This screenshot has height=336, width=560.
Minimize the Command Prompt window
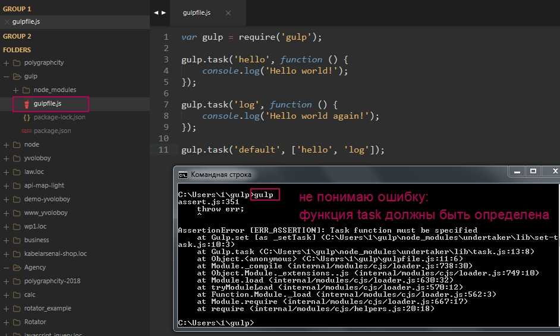[517, 172]
